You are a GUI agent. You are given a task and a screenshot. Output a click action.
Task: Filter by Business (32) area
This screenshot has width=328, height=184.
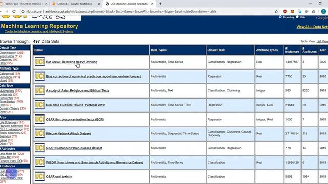pyautogui.click(x=6, y=136)
